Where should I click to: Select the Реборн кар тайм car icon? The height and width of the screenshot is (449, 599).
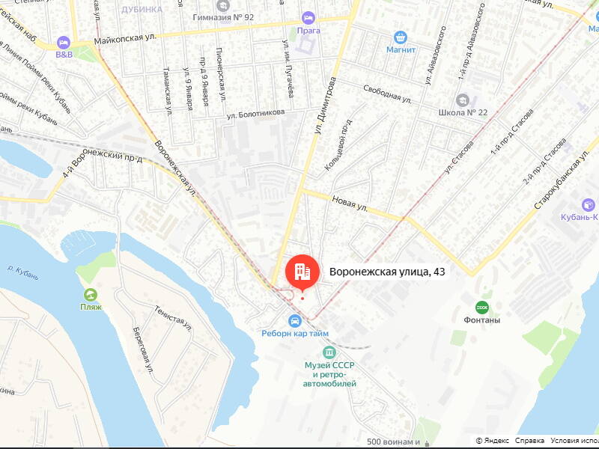pyautogui.click(x=294, y=321)
